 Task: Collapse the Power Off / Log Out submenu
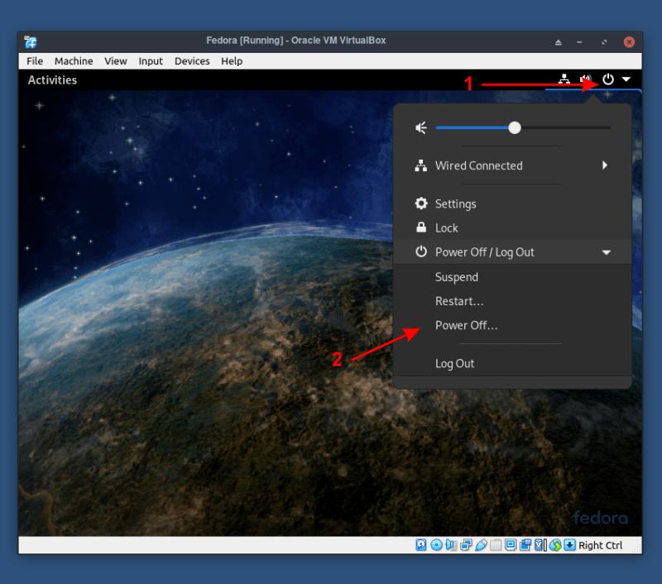point(607,252)
